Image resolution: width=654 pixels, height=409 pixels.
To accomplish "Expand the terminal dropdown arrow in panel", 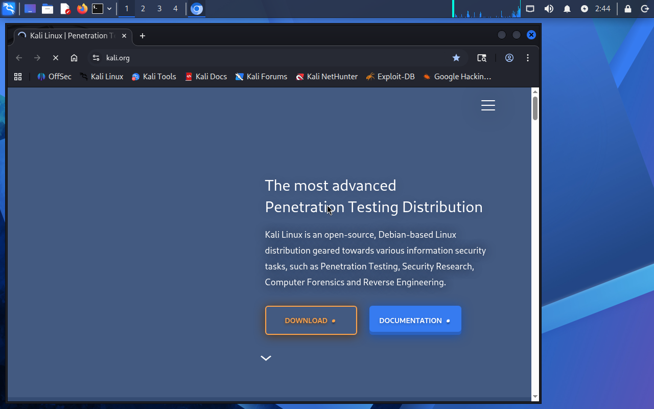I will [109, 9].
